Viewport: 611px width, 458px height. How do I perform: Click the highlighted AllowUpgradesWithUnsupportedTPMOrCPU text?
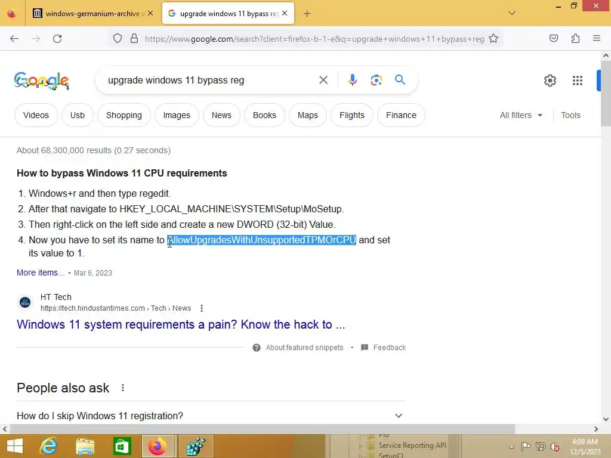click(261, 240)
